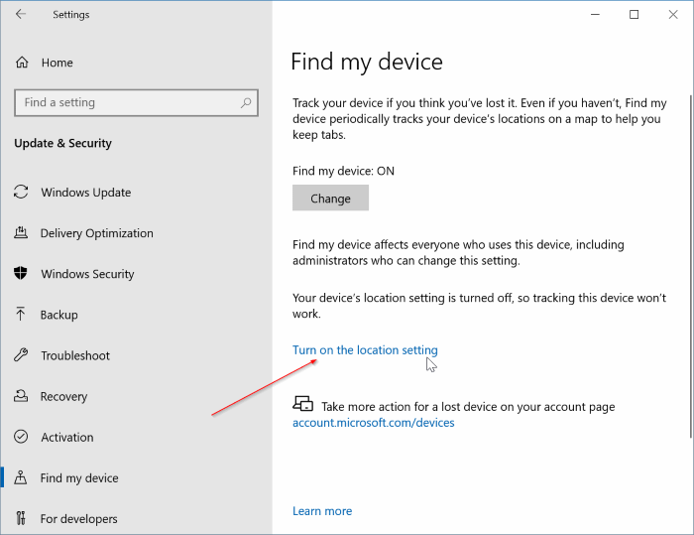
Task: Click the Find my device person icon
Action: tap(21, 477)
